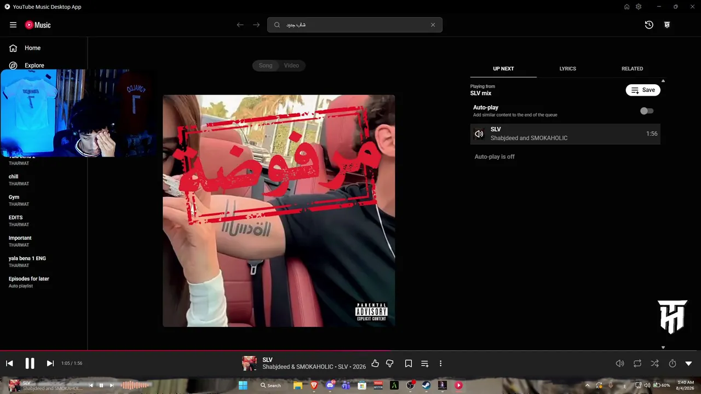Screen dimensions: 701x394
Task: Open the Windows Start menu
Action: pyautogui.click(x=243, y=385)
